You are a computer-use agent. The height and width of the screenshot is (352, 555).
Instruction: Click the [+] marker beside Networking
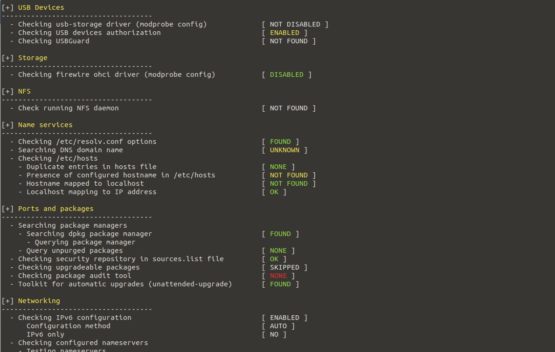(x=8, y=301)
